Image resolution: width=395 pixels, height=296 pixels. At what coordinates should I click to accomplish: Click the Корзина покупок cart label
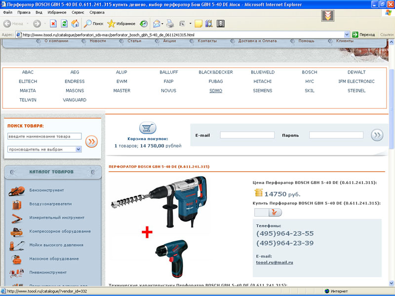pos(148,139)
